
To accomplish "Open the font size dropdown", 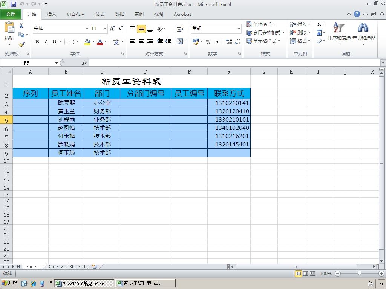I will [105, 29].
